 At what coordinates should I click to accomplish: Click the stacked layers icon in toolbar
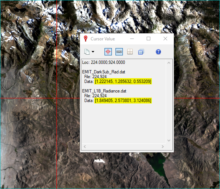141,52
